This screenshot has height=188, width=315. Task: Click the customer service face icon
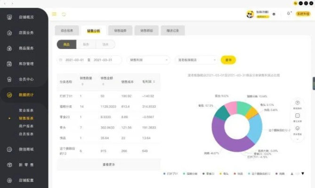(298, 128)
